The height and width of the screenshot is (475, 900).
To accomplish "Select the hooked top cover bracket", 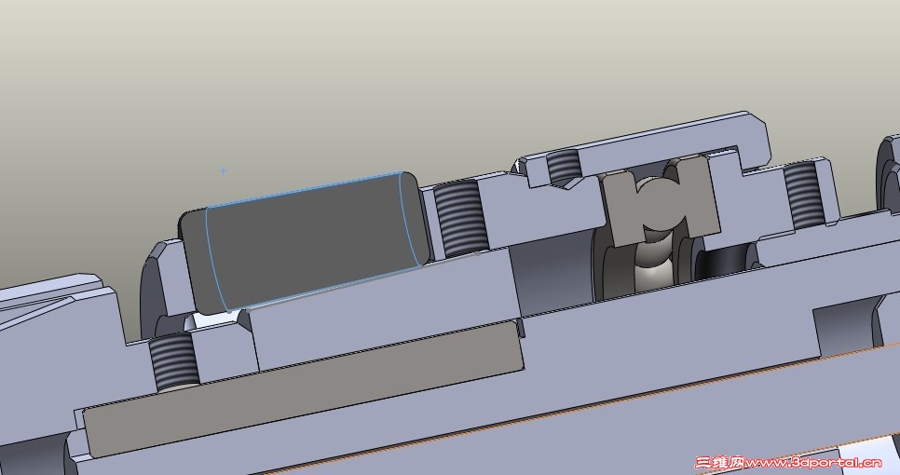I will [x=645, y=149].
